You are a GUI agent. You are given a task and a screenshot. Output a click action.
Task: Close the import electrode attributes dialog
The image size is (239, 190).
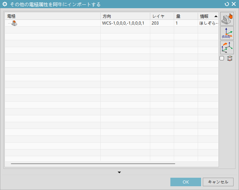coord(234,4)
